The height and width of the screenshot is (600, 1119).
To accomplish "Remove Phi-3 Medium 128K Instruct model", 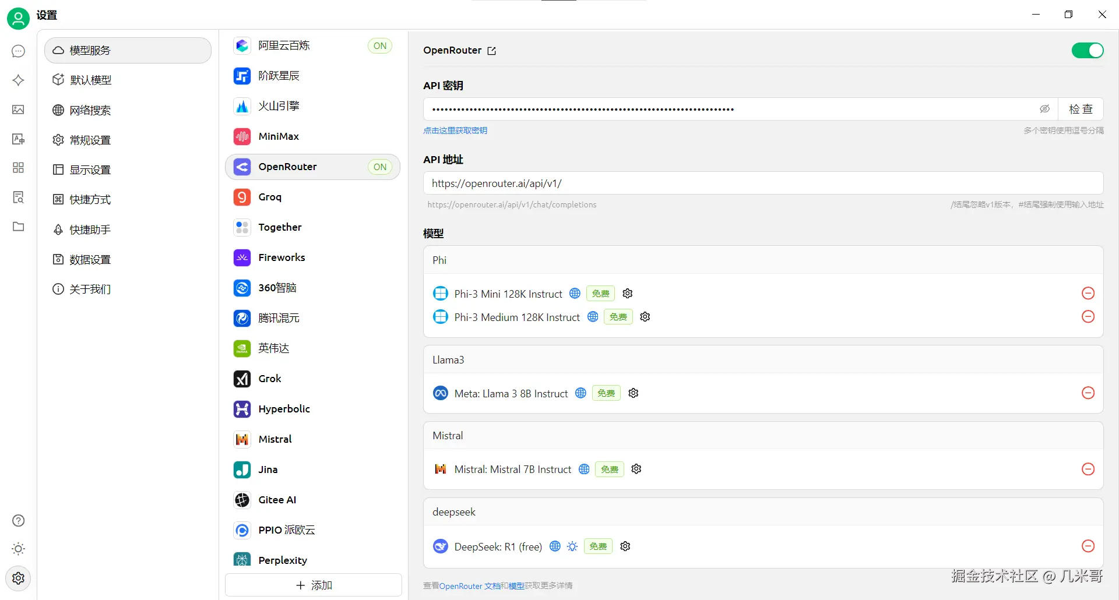I will tap(1088, 316).
